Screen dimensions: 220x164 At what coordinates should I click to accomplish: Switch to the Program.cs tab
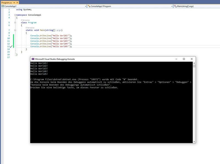click(x=7, y=2)
